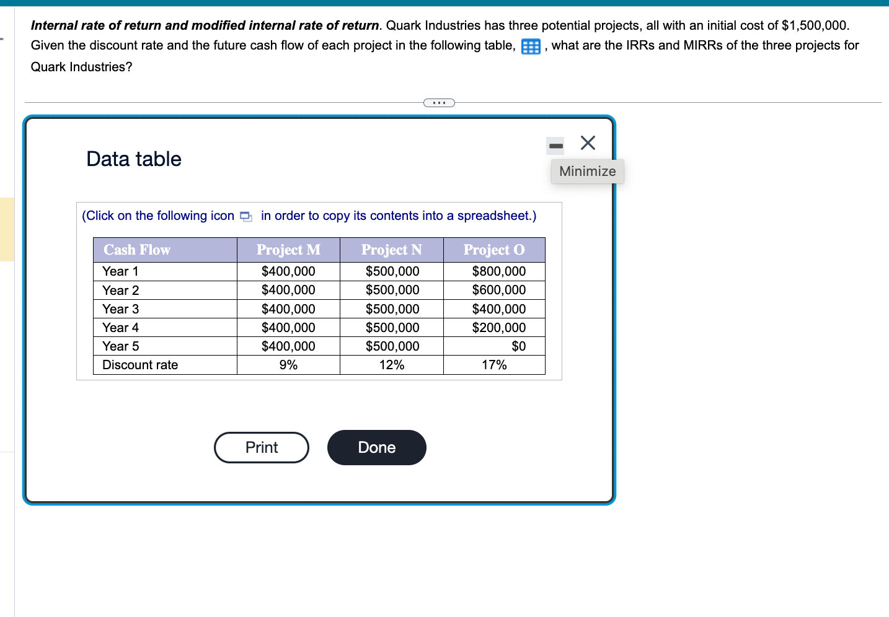The image size is (889, 617).
Task: Click the Project O column heading
Action: click(x=493, y=250)
